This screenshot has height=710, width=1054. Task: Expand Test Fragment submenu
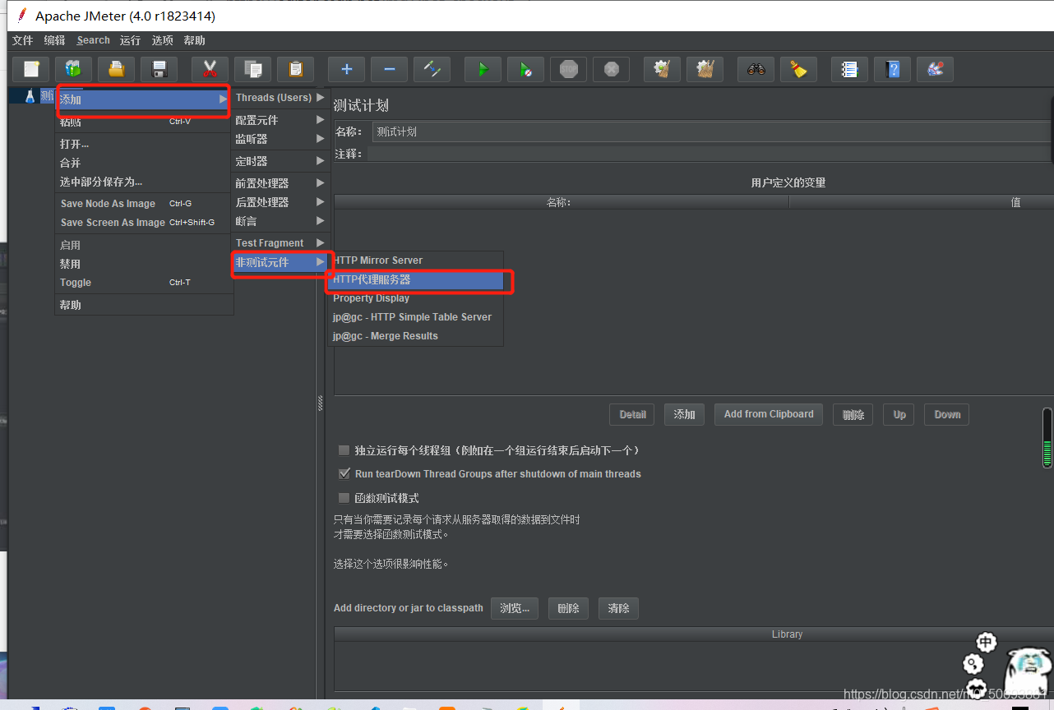(280, 243)
